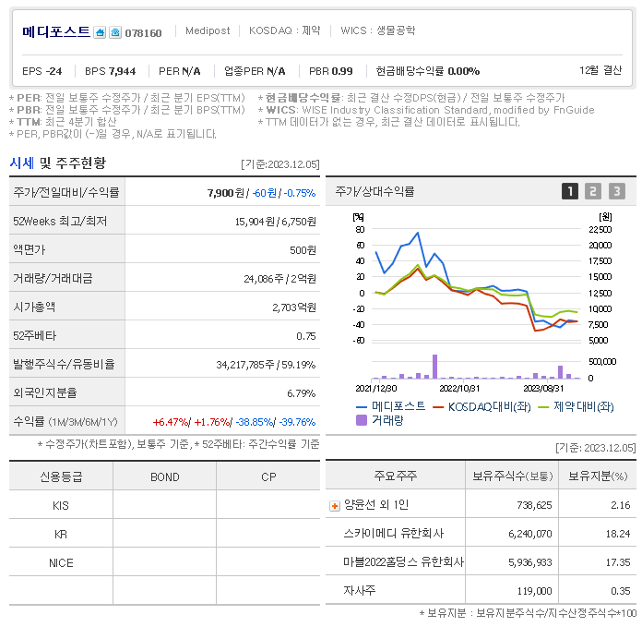Click the KOSDAQ : 제약 classification

(x=284, y=30)
